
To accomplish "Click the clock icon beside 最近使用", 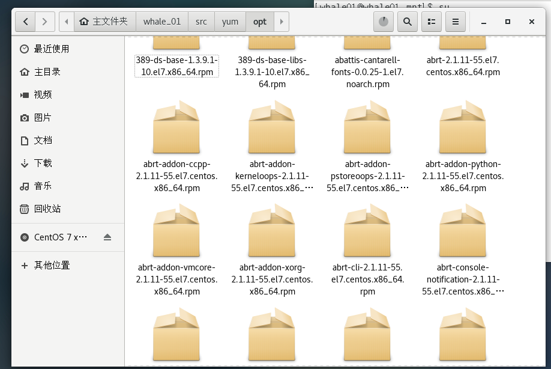I will tap(24, 49).
